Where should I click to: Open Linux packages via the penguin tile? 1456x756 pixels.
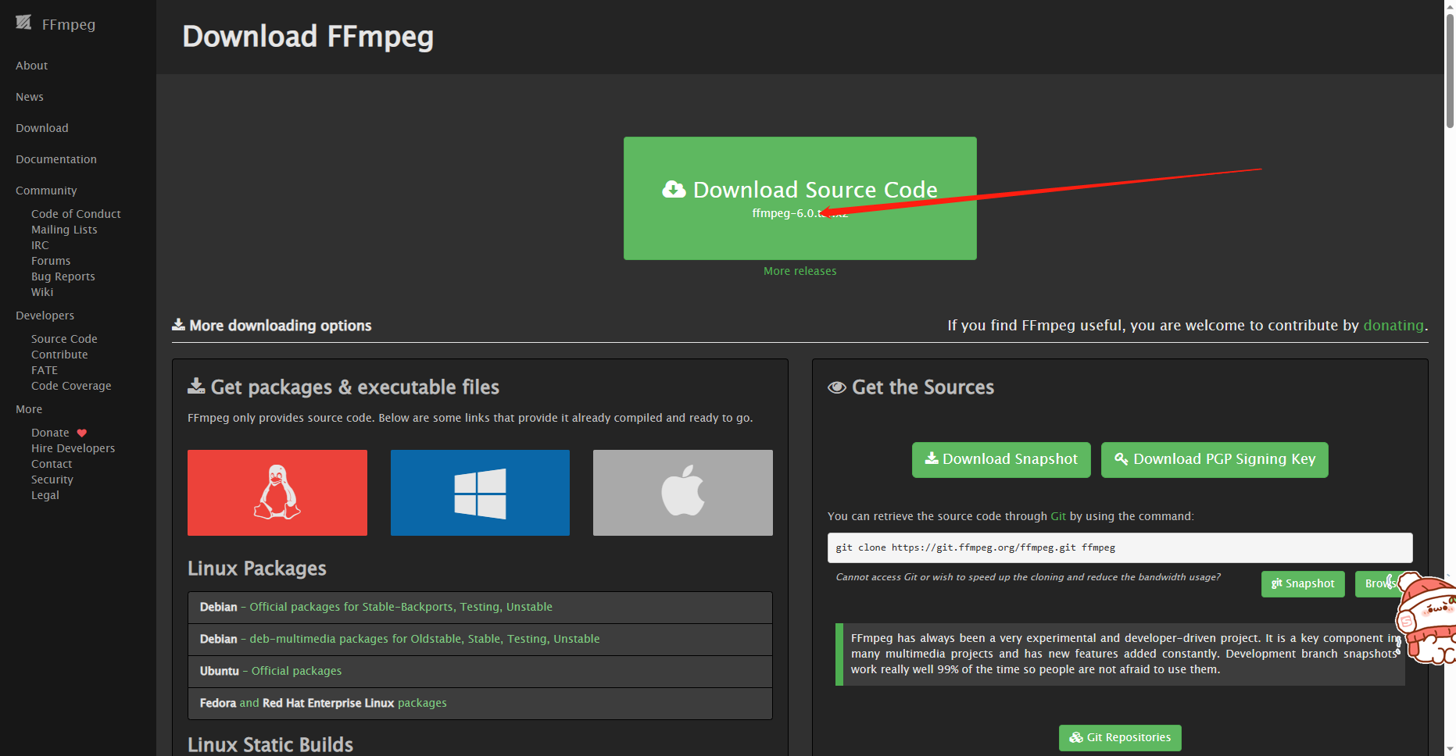click(277, 492)
